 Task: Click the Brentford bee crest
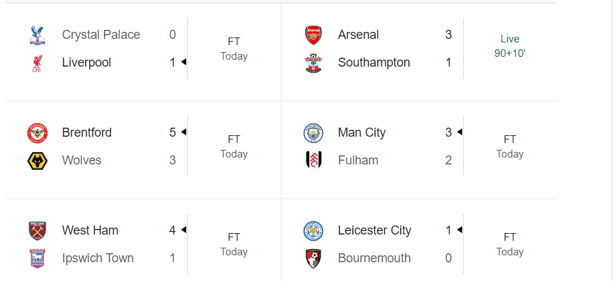coord(37,133)
